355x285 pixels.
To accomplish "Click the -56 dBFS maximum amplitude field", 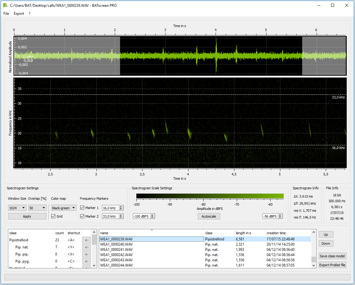I will (x=271, y=216).
